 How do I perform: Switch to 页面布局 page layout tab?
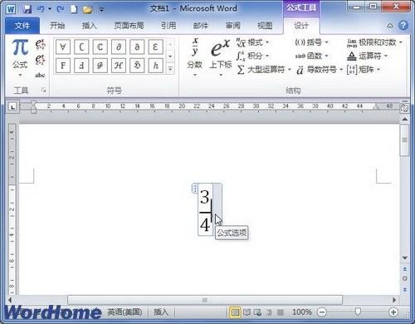coord(129,26)
